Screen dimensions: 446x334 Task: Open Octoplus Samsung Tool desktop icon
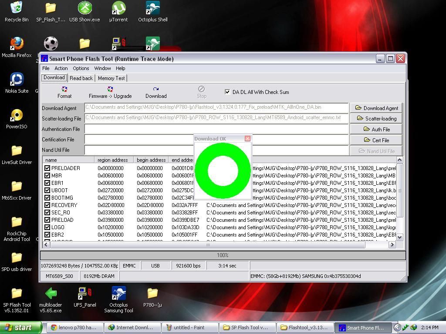(x=118, y=294)
